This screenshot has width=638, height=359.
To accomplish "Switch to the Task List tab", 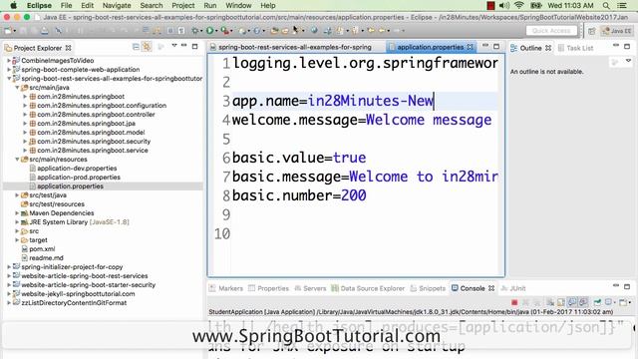I will pos(575,48).
